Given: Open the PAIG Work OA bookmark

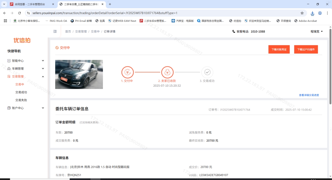Looking at the screenshot, I should [x=56, y=21].
